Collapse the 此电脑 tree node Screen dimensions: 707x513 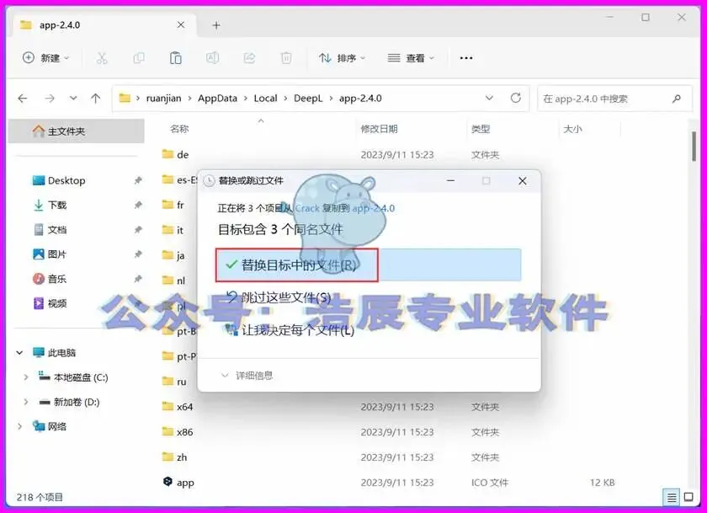(x=19, y=353)
